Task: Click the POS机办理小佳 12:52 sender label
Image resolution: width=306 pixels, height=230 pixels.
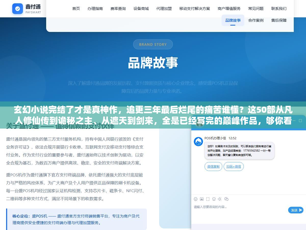Action: (220, 138)
